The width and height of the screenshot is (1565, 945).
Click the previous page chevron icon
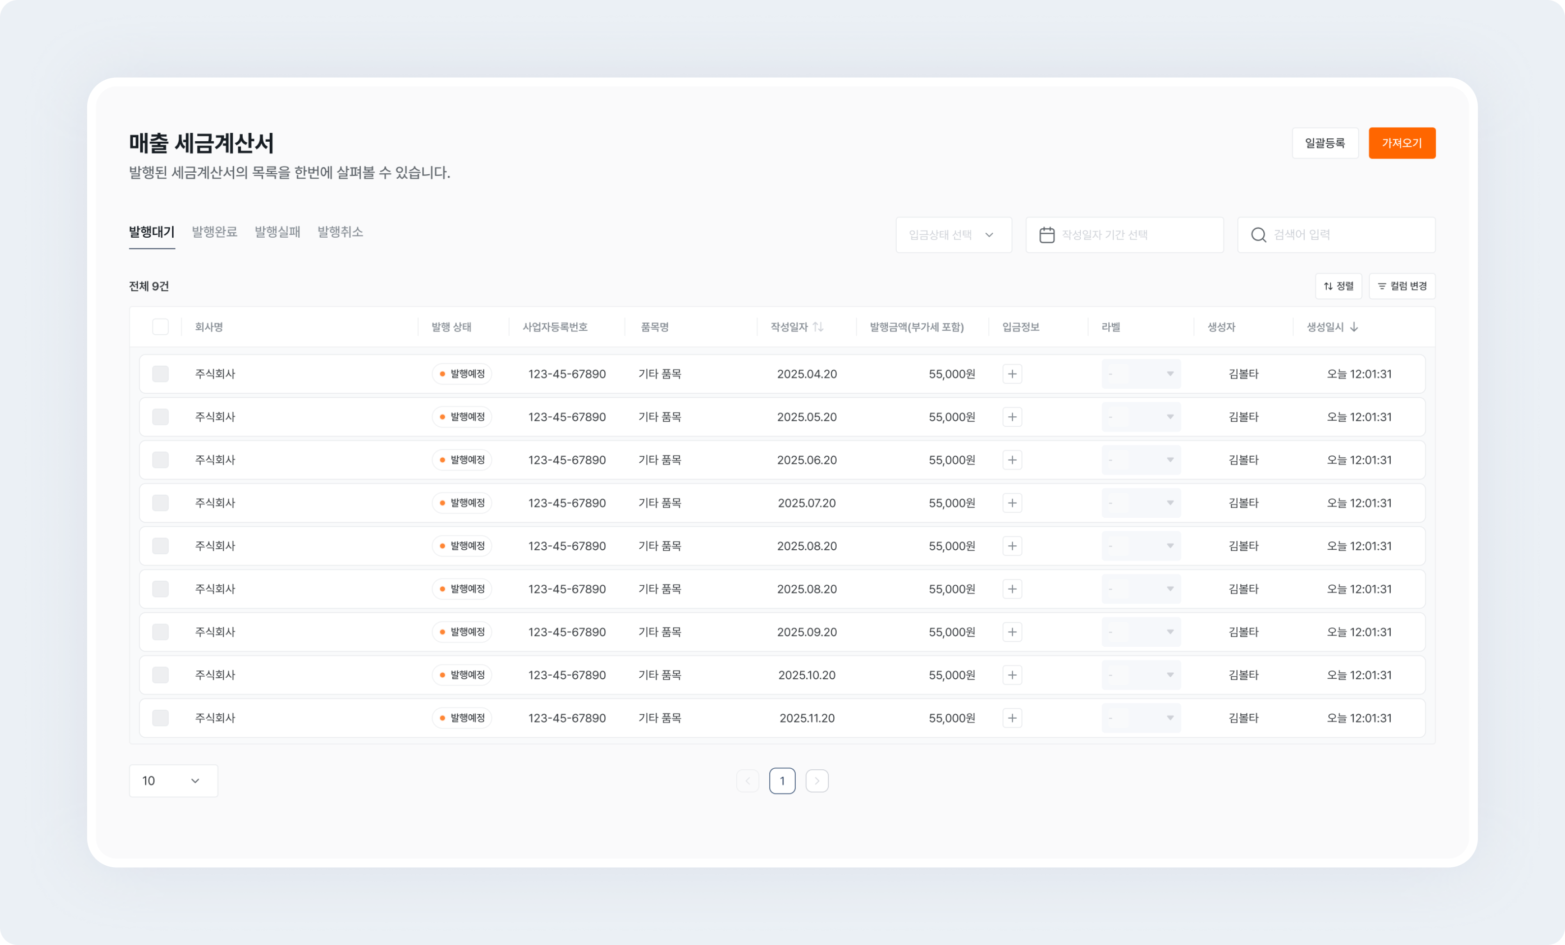pyautogui.click(x=748, y=781)
